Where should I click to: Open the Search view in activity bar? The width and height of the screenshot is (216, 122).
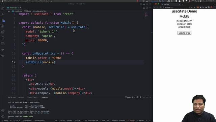coord(3,14)
